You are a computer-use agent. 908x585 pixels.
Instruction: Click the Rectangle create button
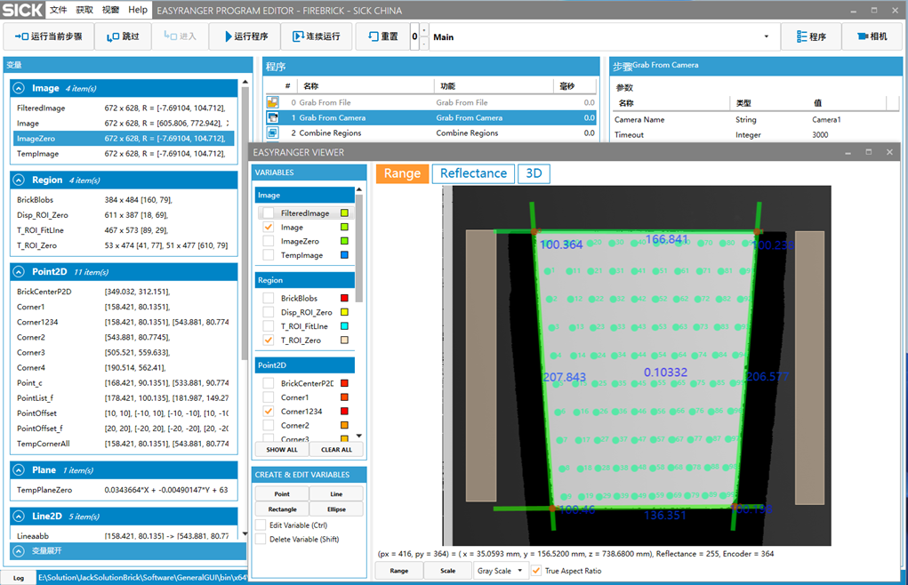[282, 509]
